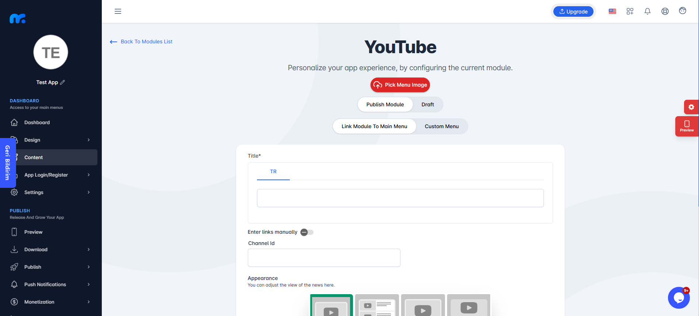Open the Content sidebar item
Screen dimensions: 699x316
51,157
